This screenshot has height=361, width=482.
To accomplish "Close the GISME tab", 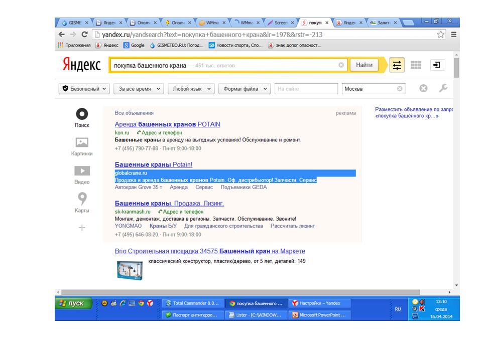I will pos(87,23).
